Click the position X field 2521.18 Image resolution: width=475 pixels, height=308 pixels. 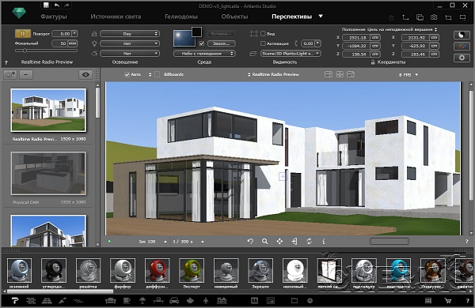356,37
